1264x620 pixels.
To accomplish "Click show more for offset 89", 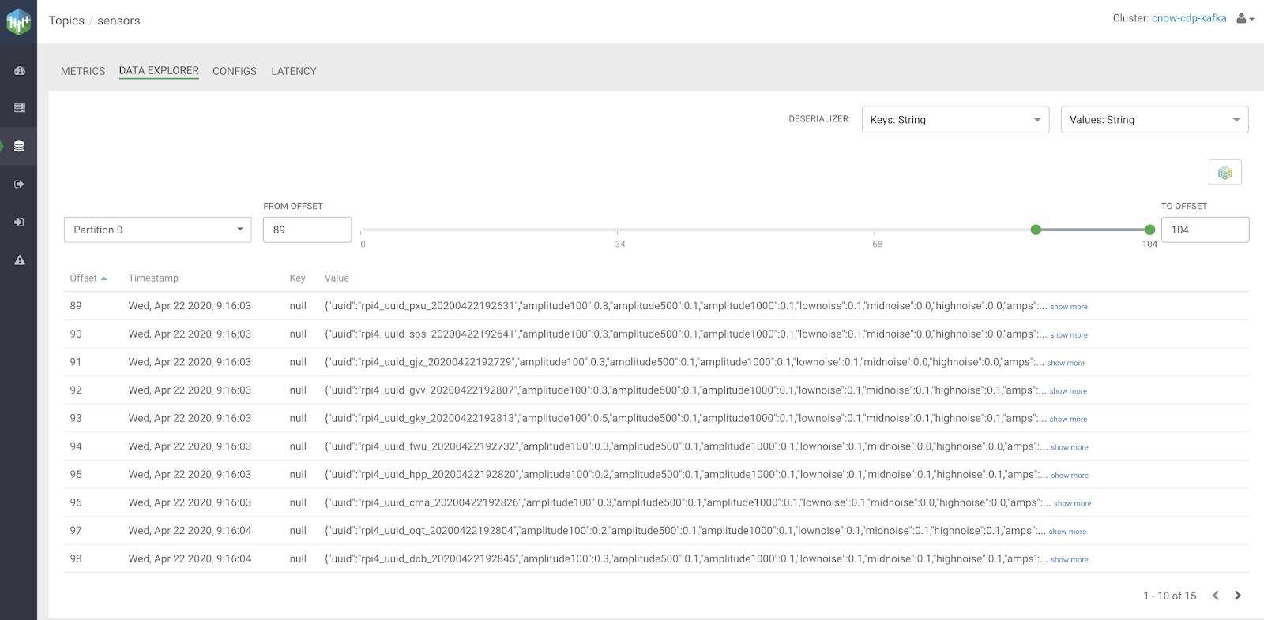I will coord(1069,307).
